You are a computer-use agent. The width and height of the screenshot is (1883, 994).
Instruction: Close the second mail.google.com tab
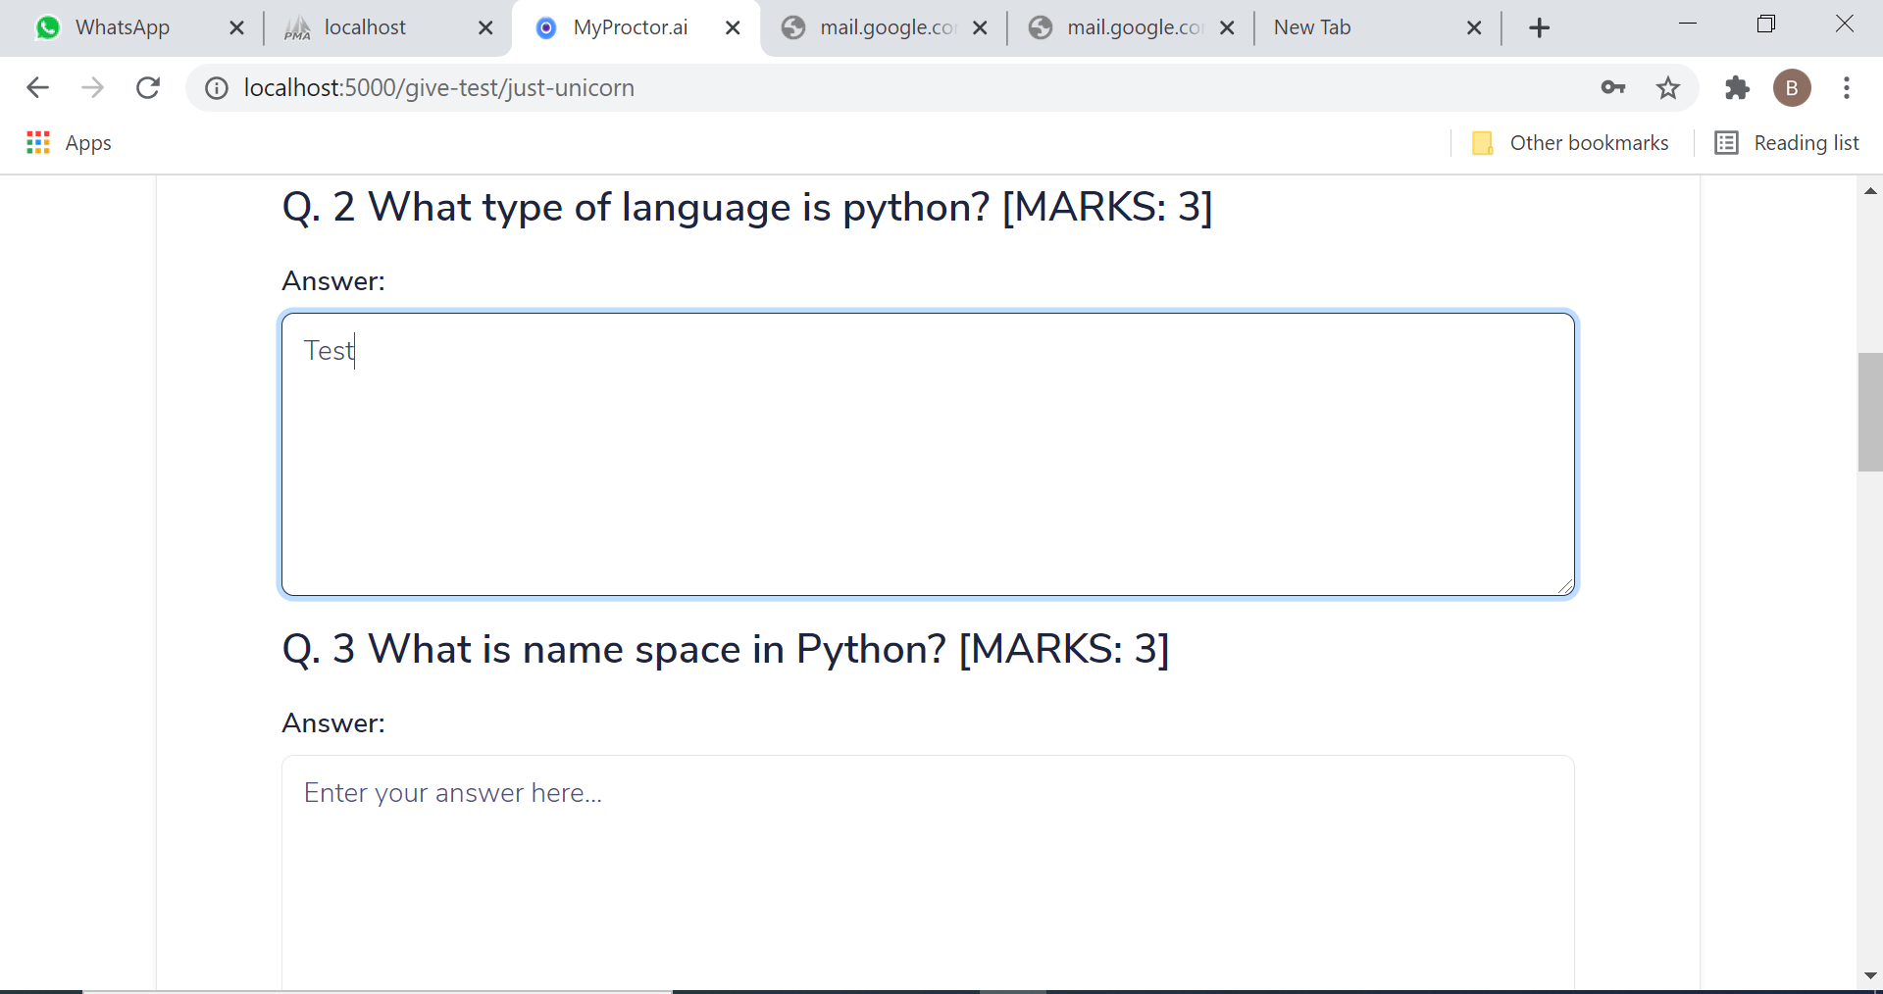[x=1227, y=27]
